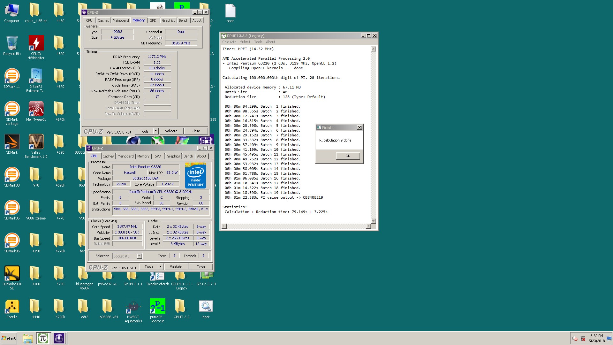Open the Calculate menu in GPUPI

[x=229, y=42]
